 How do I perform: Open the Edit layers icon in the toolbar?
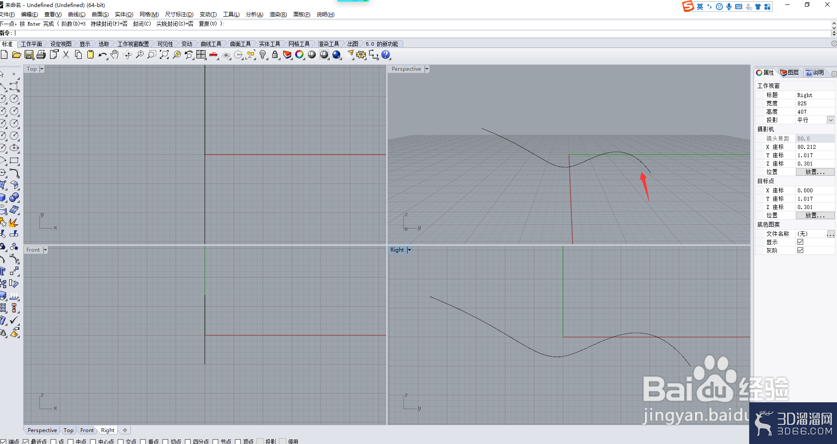pyautogui.click(x=287, y=54)
